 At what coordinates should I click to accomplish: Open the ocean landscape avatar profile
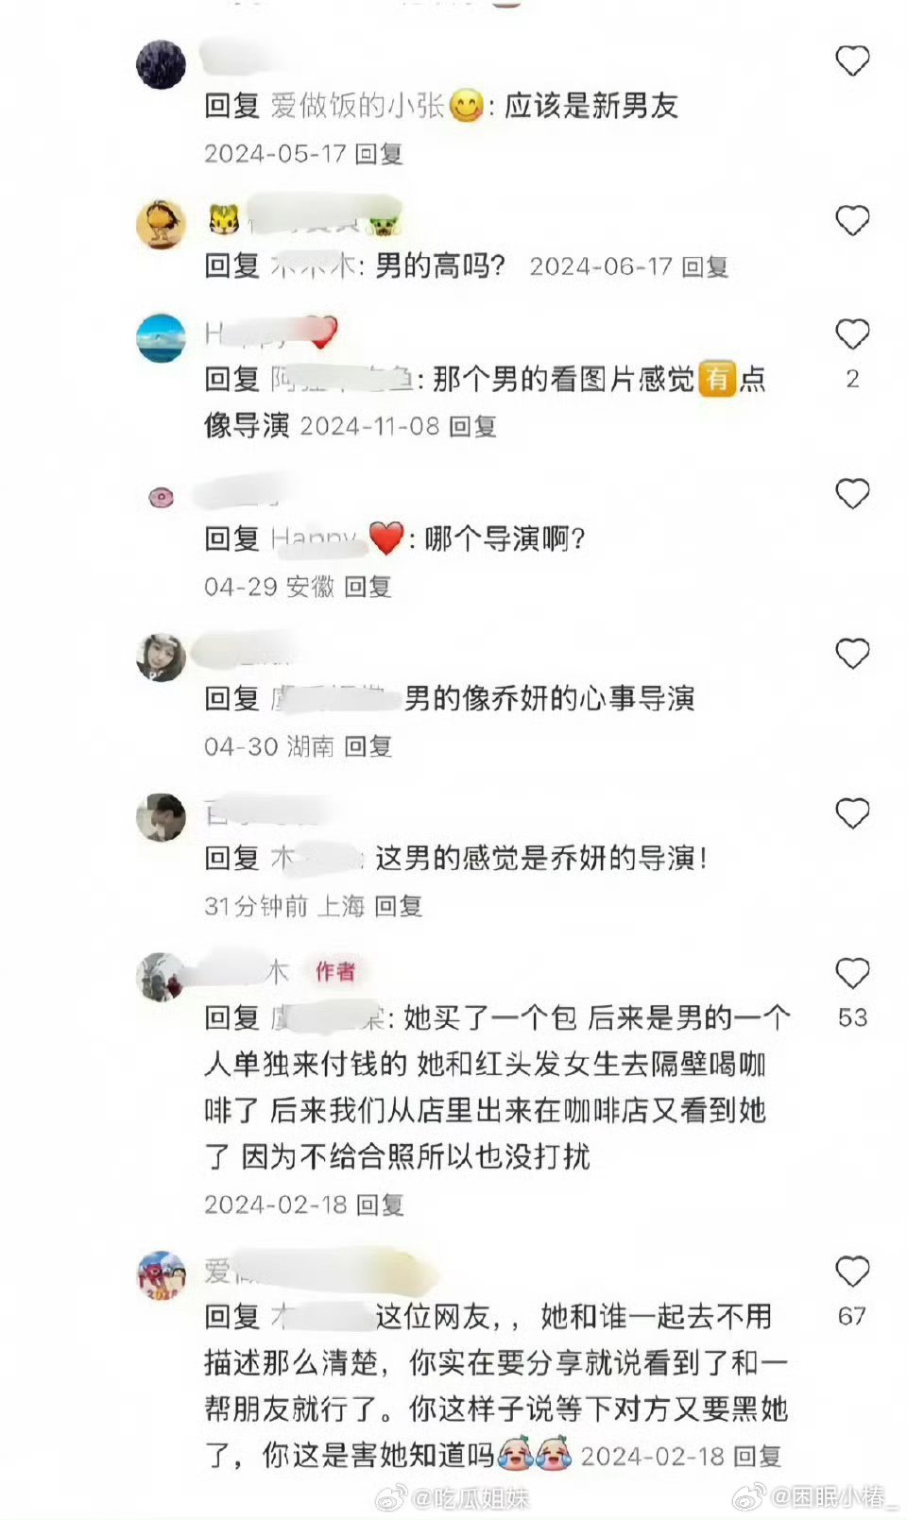tap(162, 338)
